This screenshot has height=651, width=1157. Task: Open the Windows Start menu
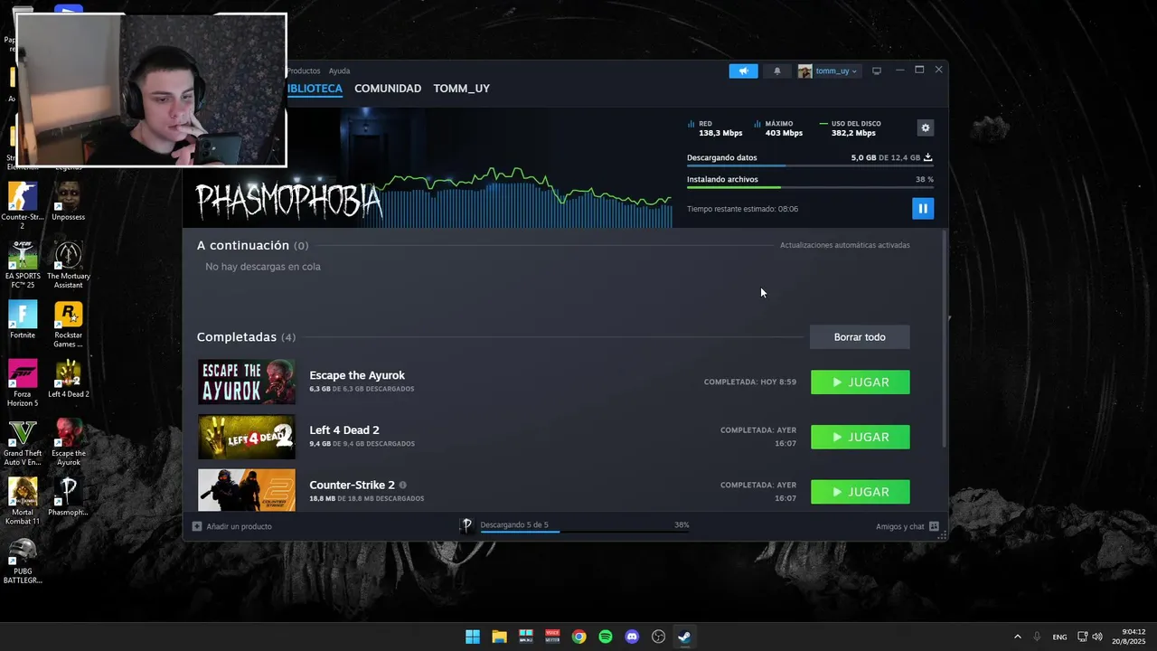pos(473,637)
